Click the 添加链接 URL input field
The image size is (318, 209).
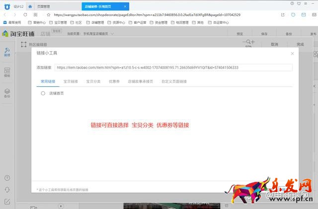(x=173, y=68)
